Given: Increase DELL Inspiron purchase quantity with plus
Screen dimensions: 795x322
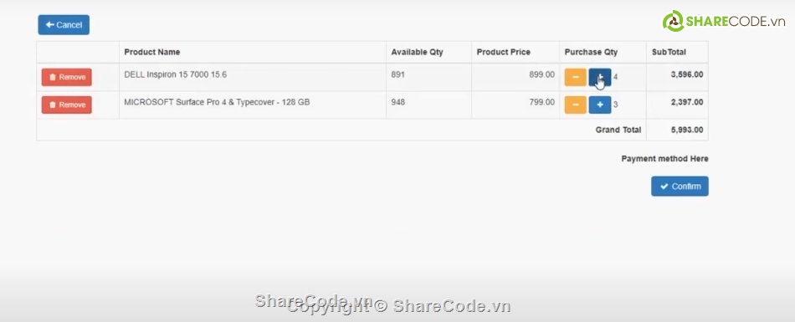Looking at the screenshot, I should click(x=600, y=77).
